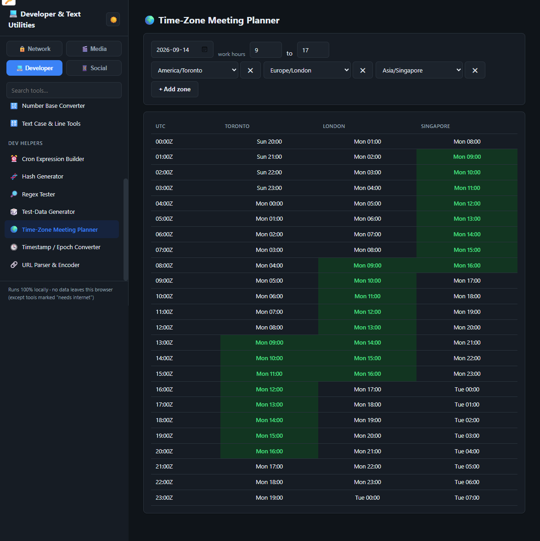Click the 08:00Z row label
This screenshot has width=540, height=541.
164,265
